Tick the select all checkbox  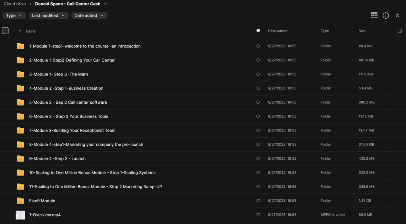[5, 31]
